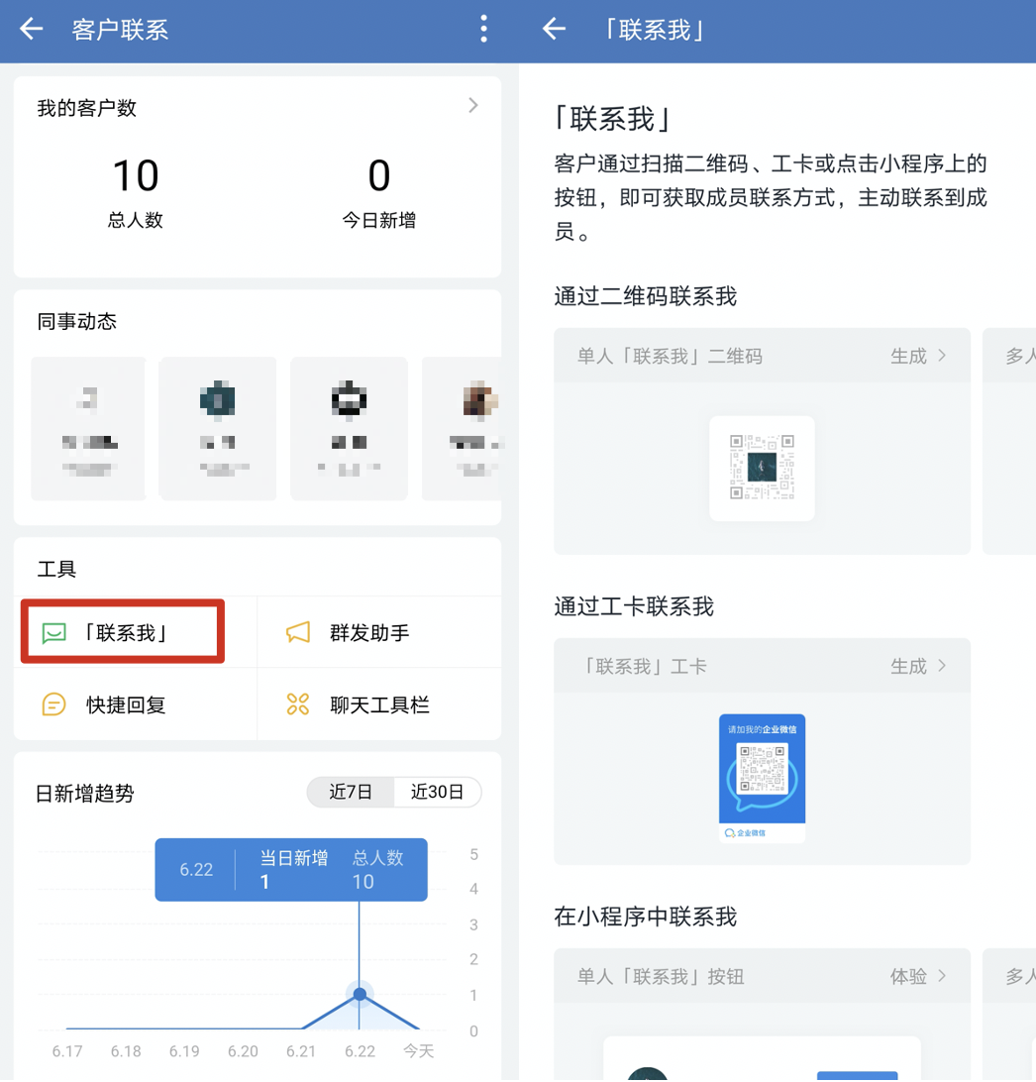The image size is (1036, 1082).
Task: Open 体验 for 单人「联系我」按钮
Action: [916, 976]
